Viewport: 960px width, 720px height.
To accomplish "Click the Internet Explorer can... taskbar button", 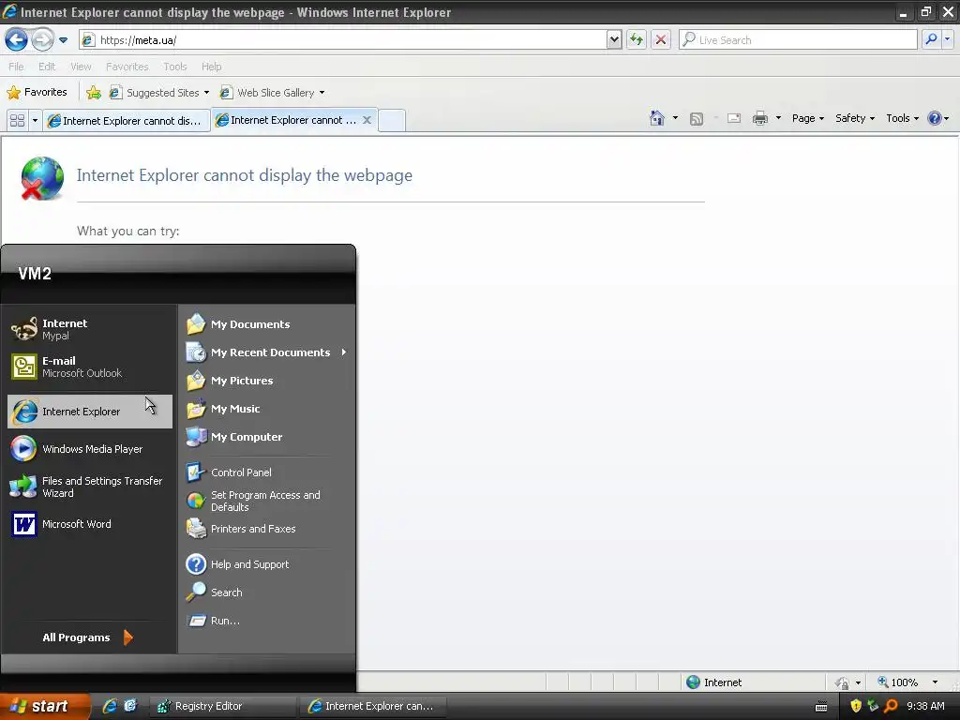I will [373, 707].
